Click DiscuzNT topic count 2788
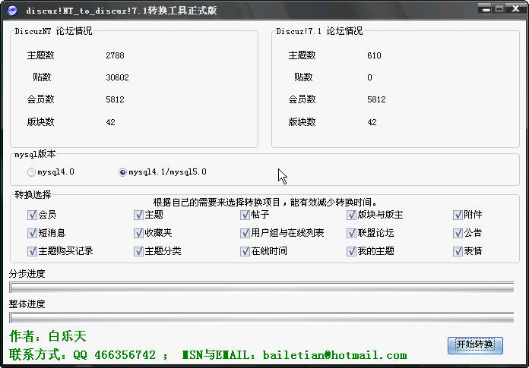This screenshot has height=368, width=529. 115,55
